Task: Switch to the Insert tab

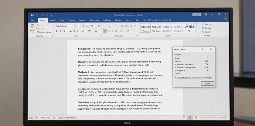Action: point(53,20)
